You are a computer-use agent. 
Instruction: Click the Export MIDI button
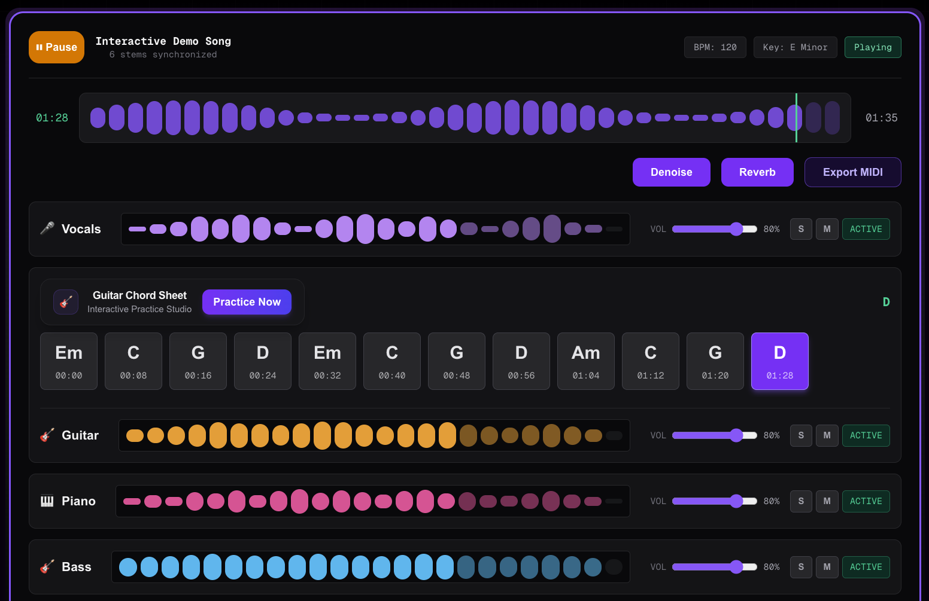click(x=853, y=172)
